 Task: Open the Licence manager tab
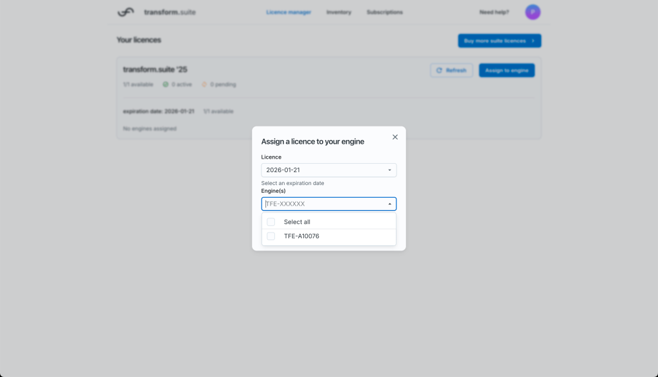coord(289,12)
